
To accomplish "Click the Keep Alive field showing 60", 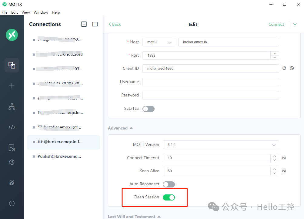I will [x=217, y=171].
